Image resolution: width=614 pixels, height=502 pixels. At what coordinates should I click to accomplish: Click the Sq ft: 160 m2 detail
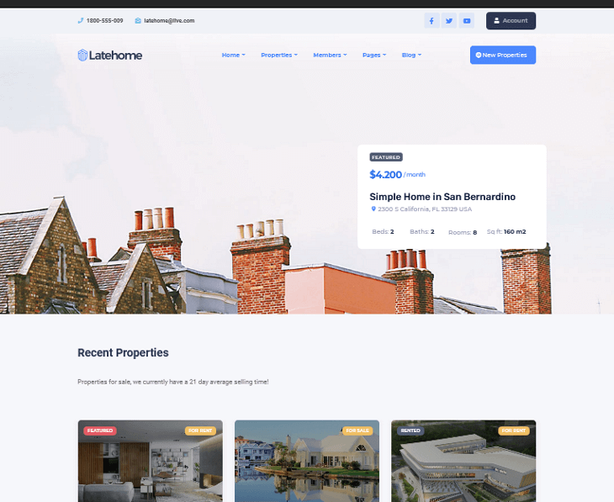point(506,232)
